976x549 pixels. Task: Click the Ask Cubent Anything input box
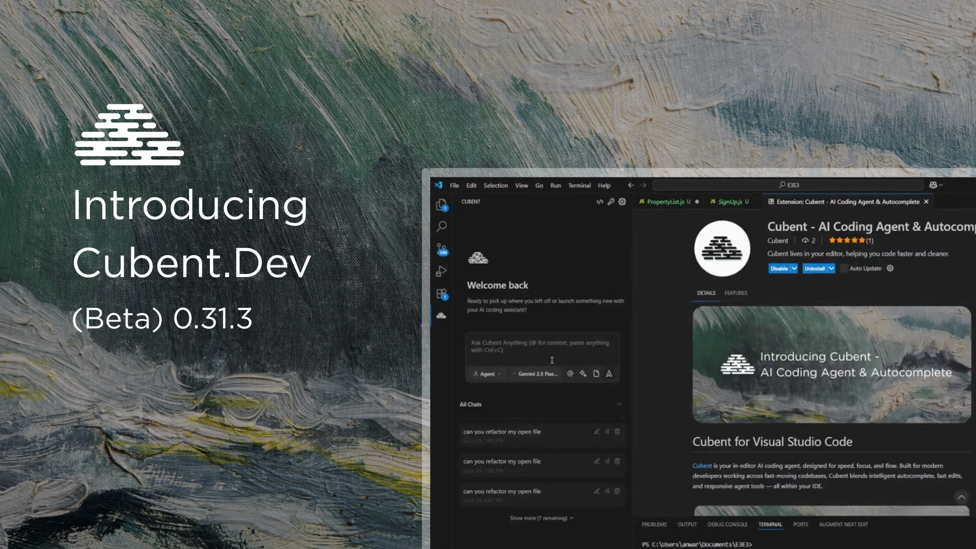coord(542,346)
